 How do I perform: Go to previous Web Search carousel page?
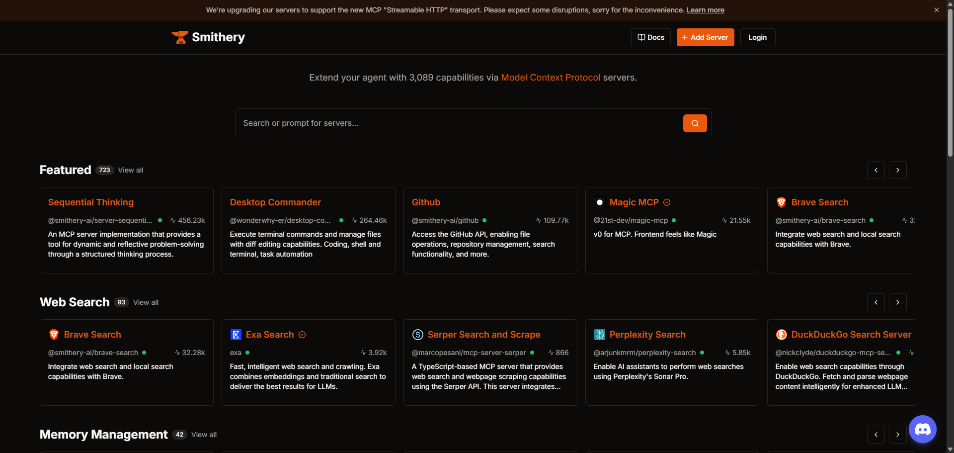[875, 302]
